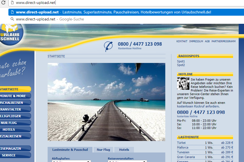
Task: Click the kostenlosen Rückruf anfordern link
Action: click(x=198, y=107)
